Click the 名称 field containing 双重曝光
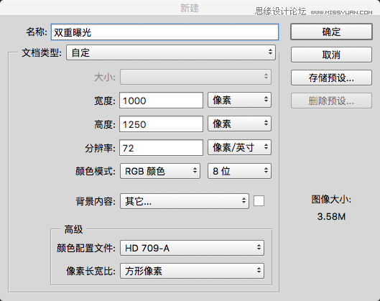The width and height of the screenshot is (380, 301). coord(164,32)
